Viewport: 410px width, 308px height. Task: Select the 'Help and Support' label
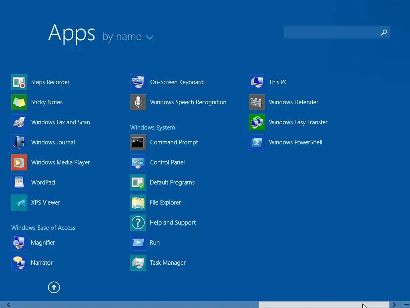pos(173,223)
